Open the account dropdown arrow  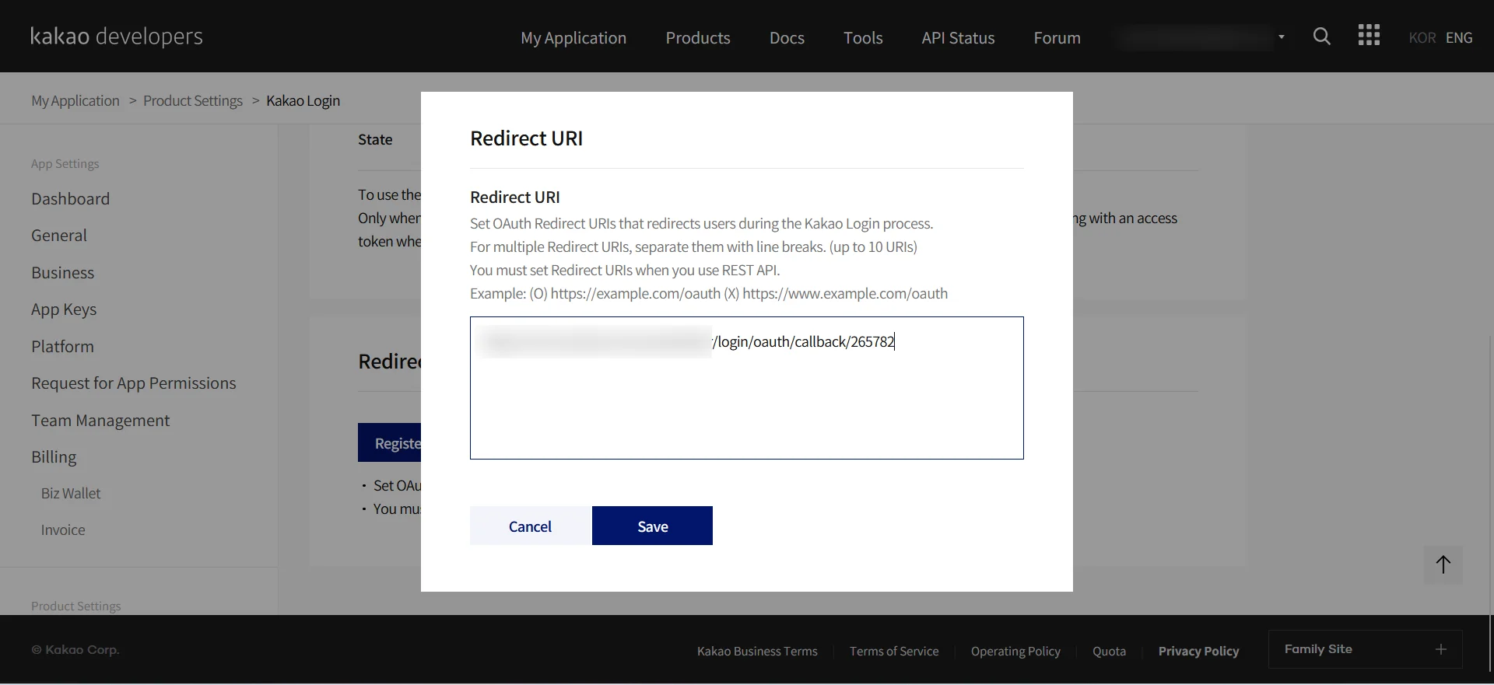[x=1281, y=37]
